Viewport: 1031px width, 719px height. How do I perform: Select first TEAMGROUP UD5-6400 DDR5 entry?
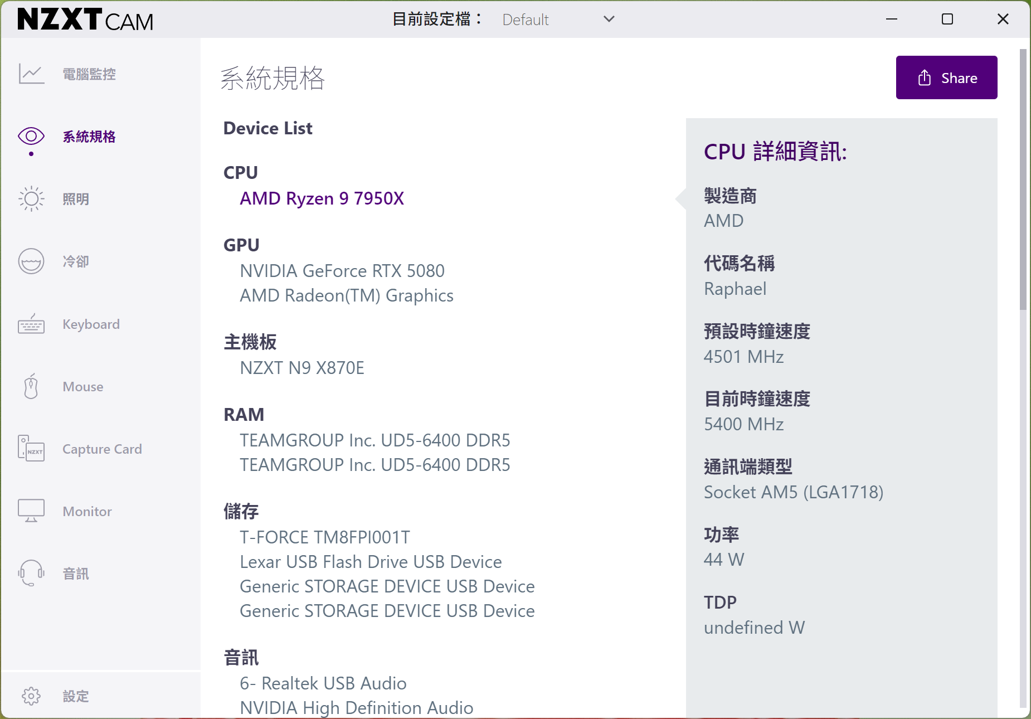tap(375, 440)
